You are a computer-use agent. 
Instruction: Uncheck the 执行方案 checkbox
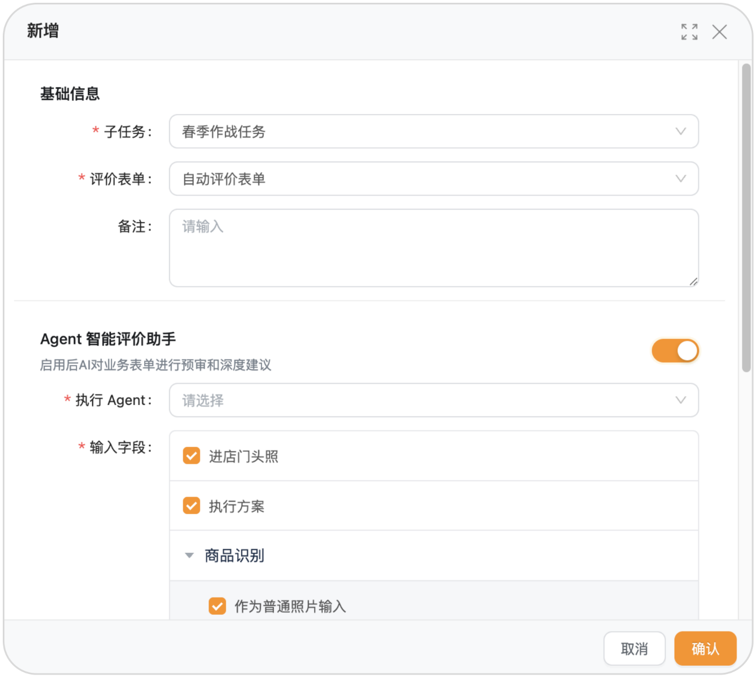click(x=192, y=506)
